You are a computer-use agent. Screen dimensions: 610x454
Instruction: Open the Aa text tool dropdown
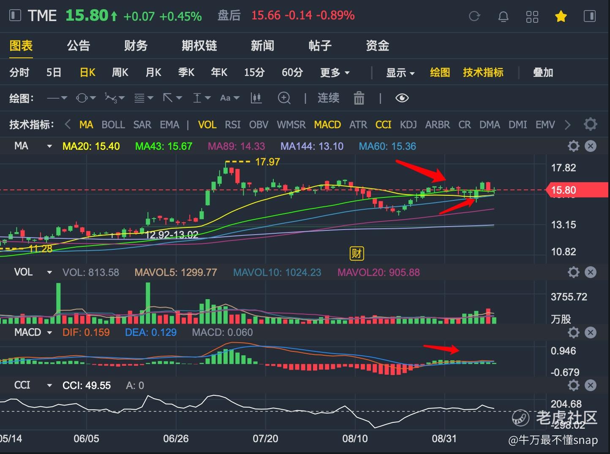230,98
